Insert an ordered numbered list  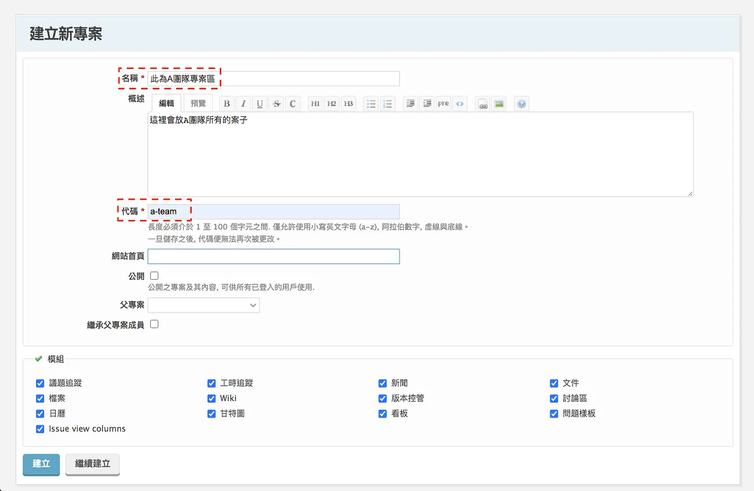click(388, 103)
